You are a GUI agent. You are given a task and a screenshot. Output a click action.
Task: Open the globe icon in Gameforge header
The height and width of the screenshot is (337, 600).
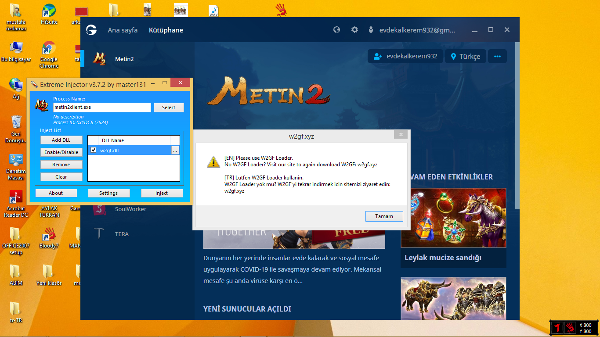(x=337, y=30)
